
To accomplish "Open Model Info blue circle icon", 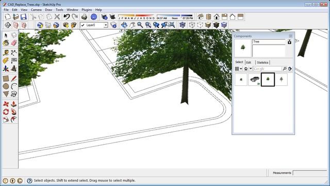I will (x=94, y=17).
